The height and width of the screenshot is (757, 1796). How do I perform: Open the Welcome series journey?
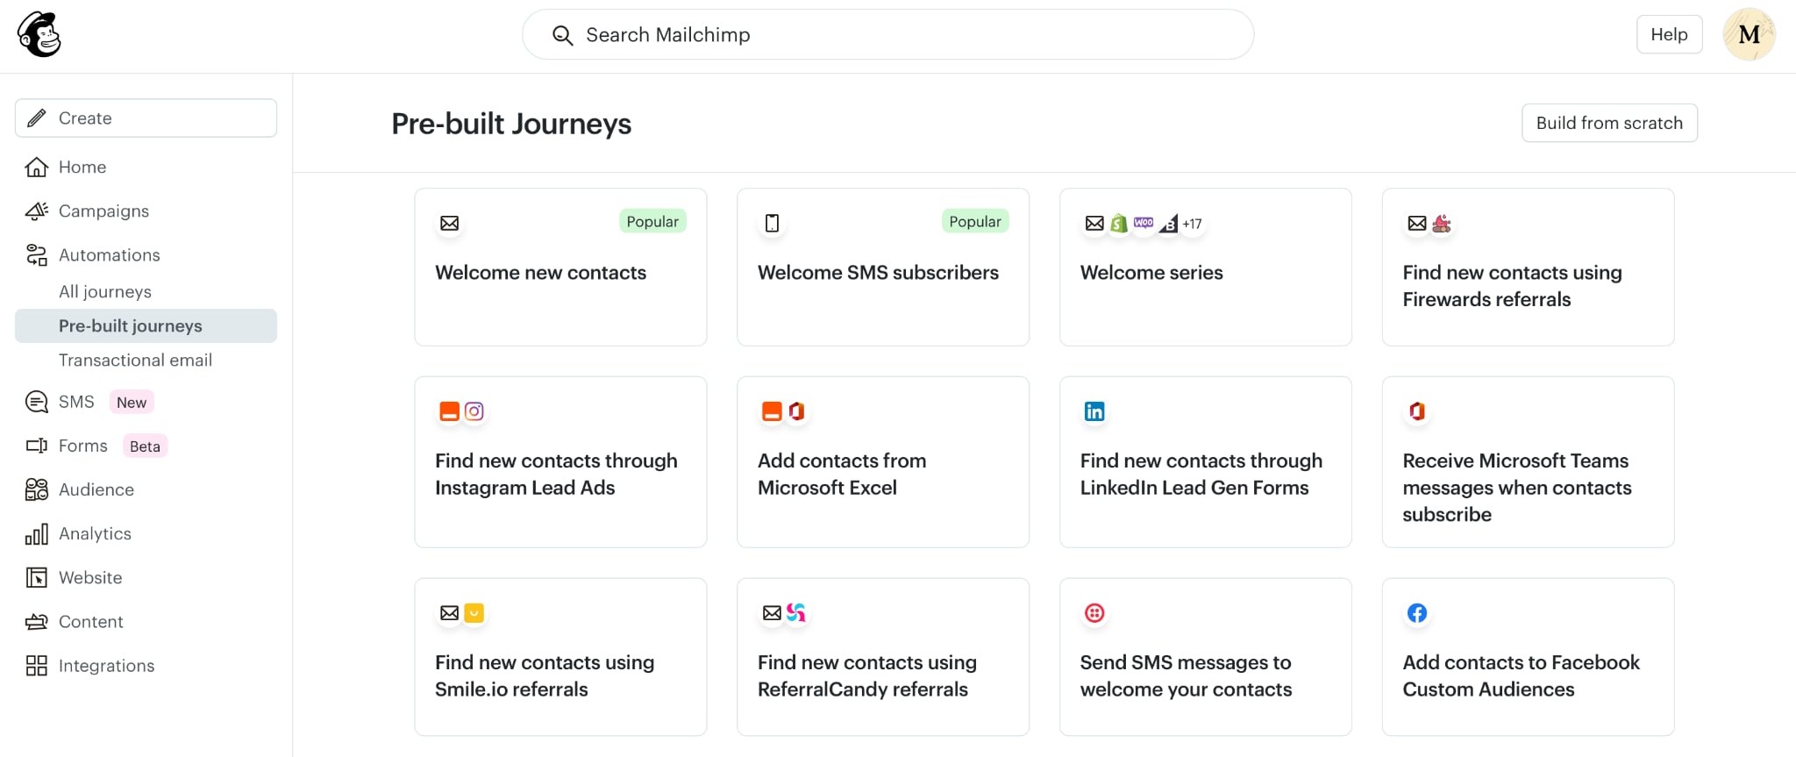tap(1206, 267)
